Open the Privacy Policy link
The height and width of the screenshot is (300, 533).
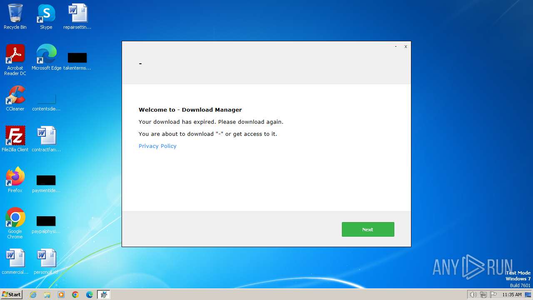(x=157, y=146)
